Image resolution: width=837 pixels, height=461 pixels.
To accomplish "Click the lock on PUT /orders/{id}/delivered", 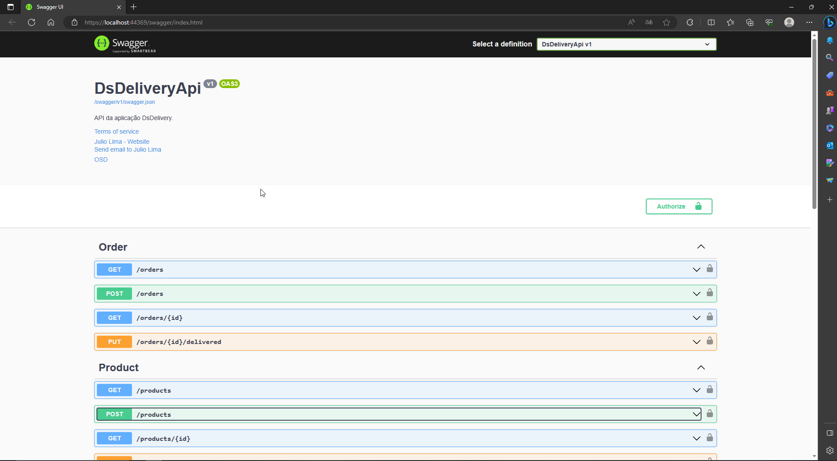I will pos(709,341).
